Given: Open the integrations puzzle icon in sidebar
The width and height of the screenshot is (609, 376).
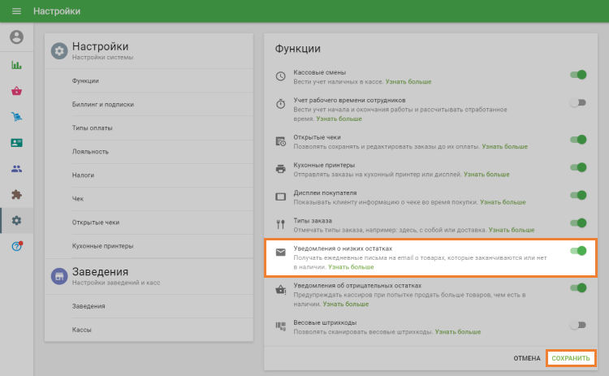Looking at the screenshot, I should pos(16,195).
